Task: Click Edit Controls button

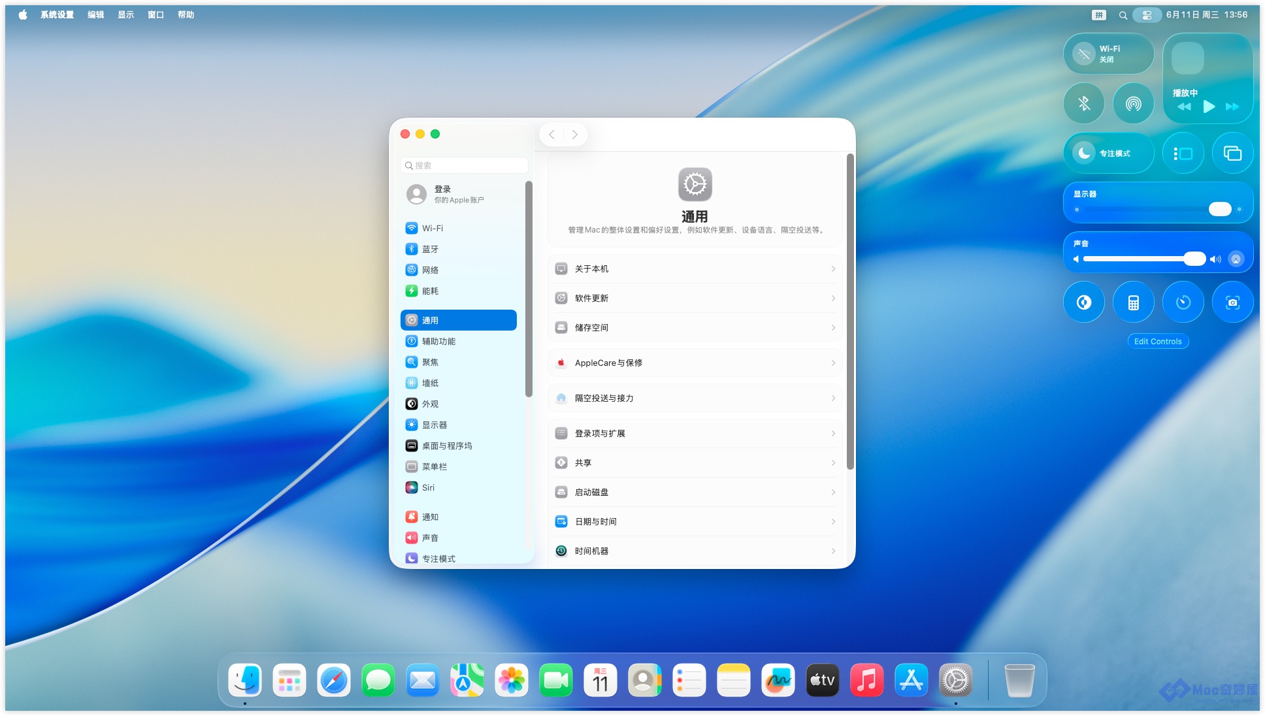Action: [1158, 342]
